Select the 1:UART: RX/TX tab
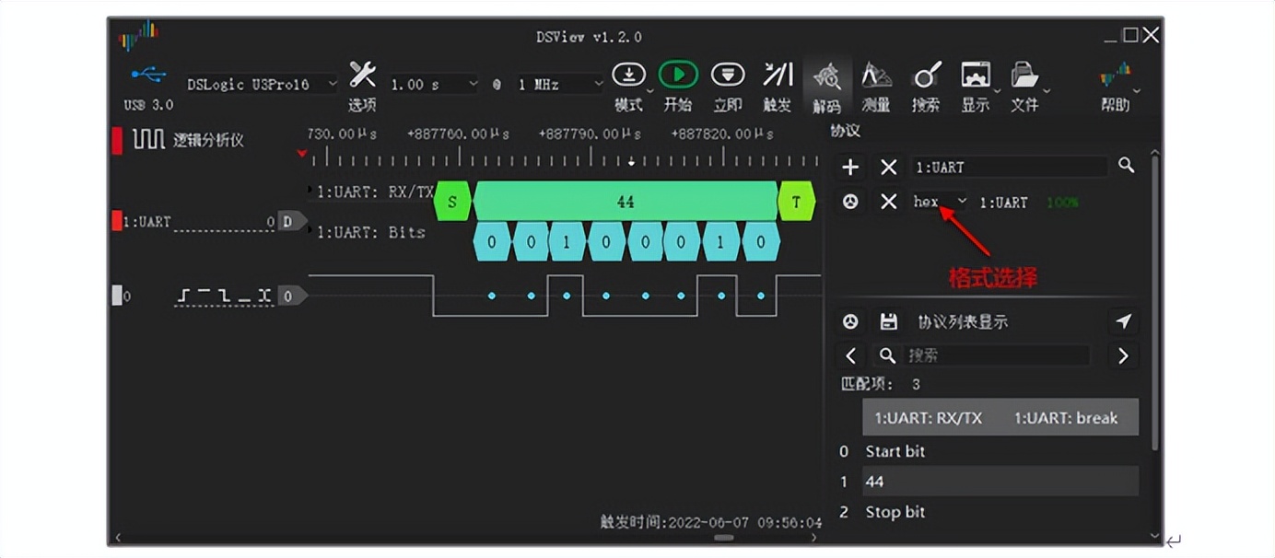This screenshot has width=1275, height=558. click(x=930, y=417)
